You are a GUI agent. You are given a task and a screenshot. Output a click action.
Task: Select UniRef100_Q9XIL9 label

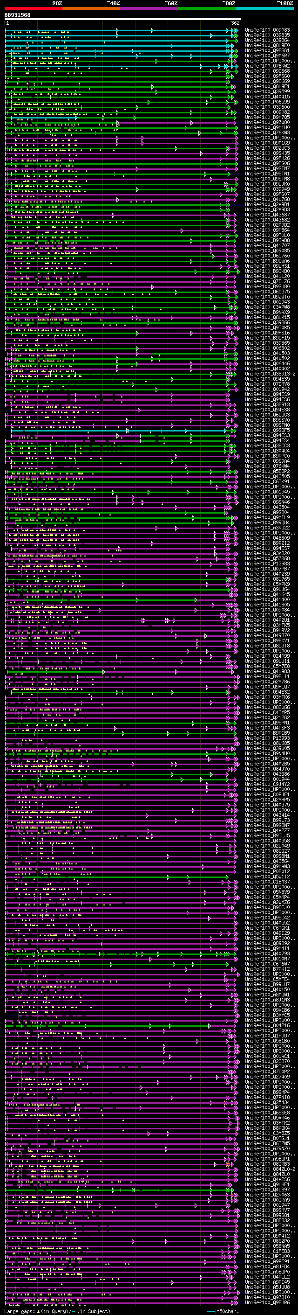click(x=267, y=517)
